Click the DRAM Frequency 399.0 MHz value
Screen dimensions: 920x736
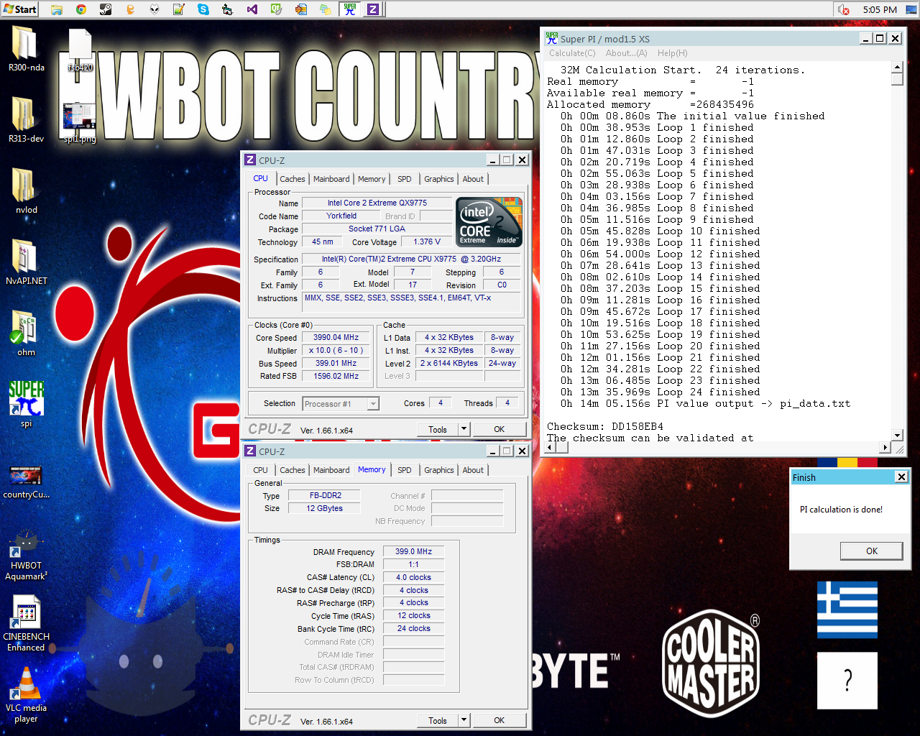[x=413, y=551]
